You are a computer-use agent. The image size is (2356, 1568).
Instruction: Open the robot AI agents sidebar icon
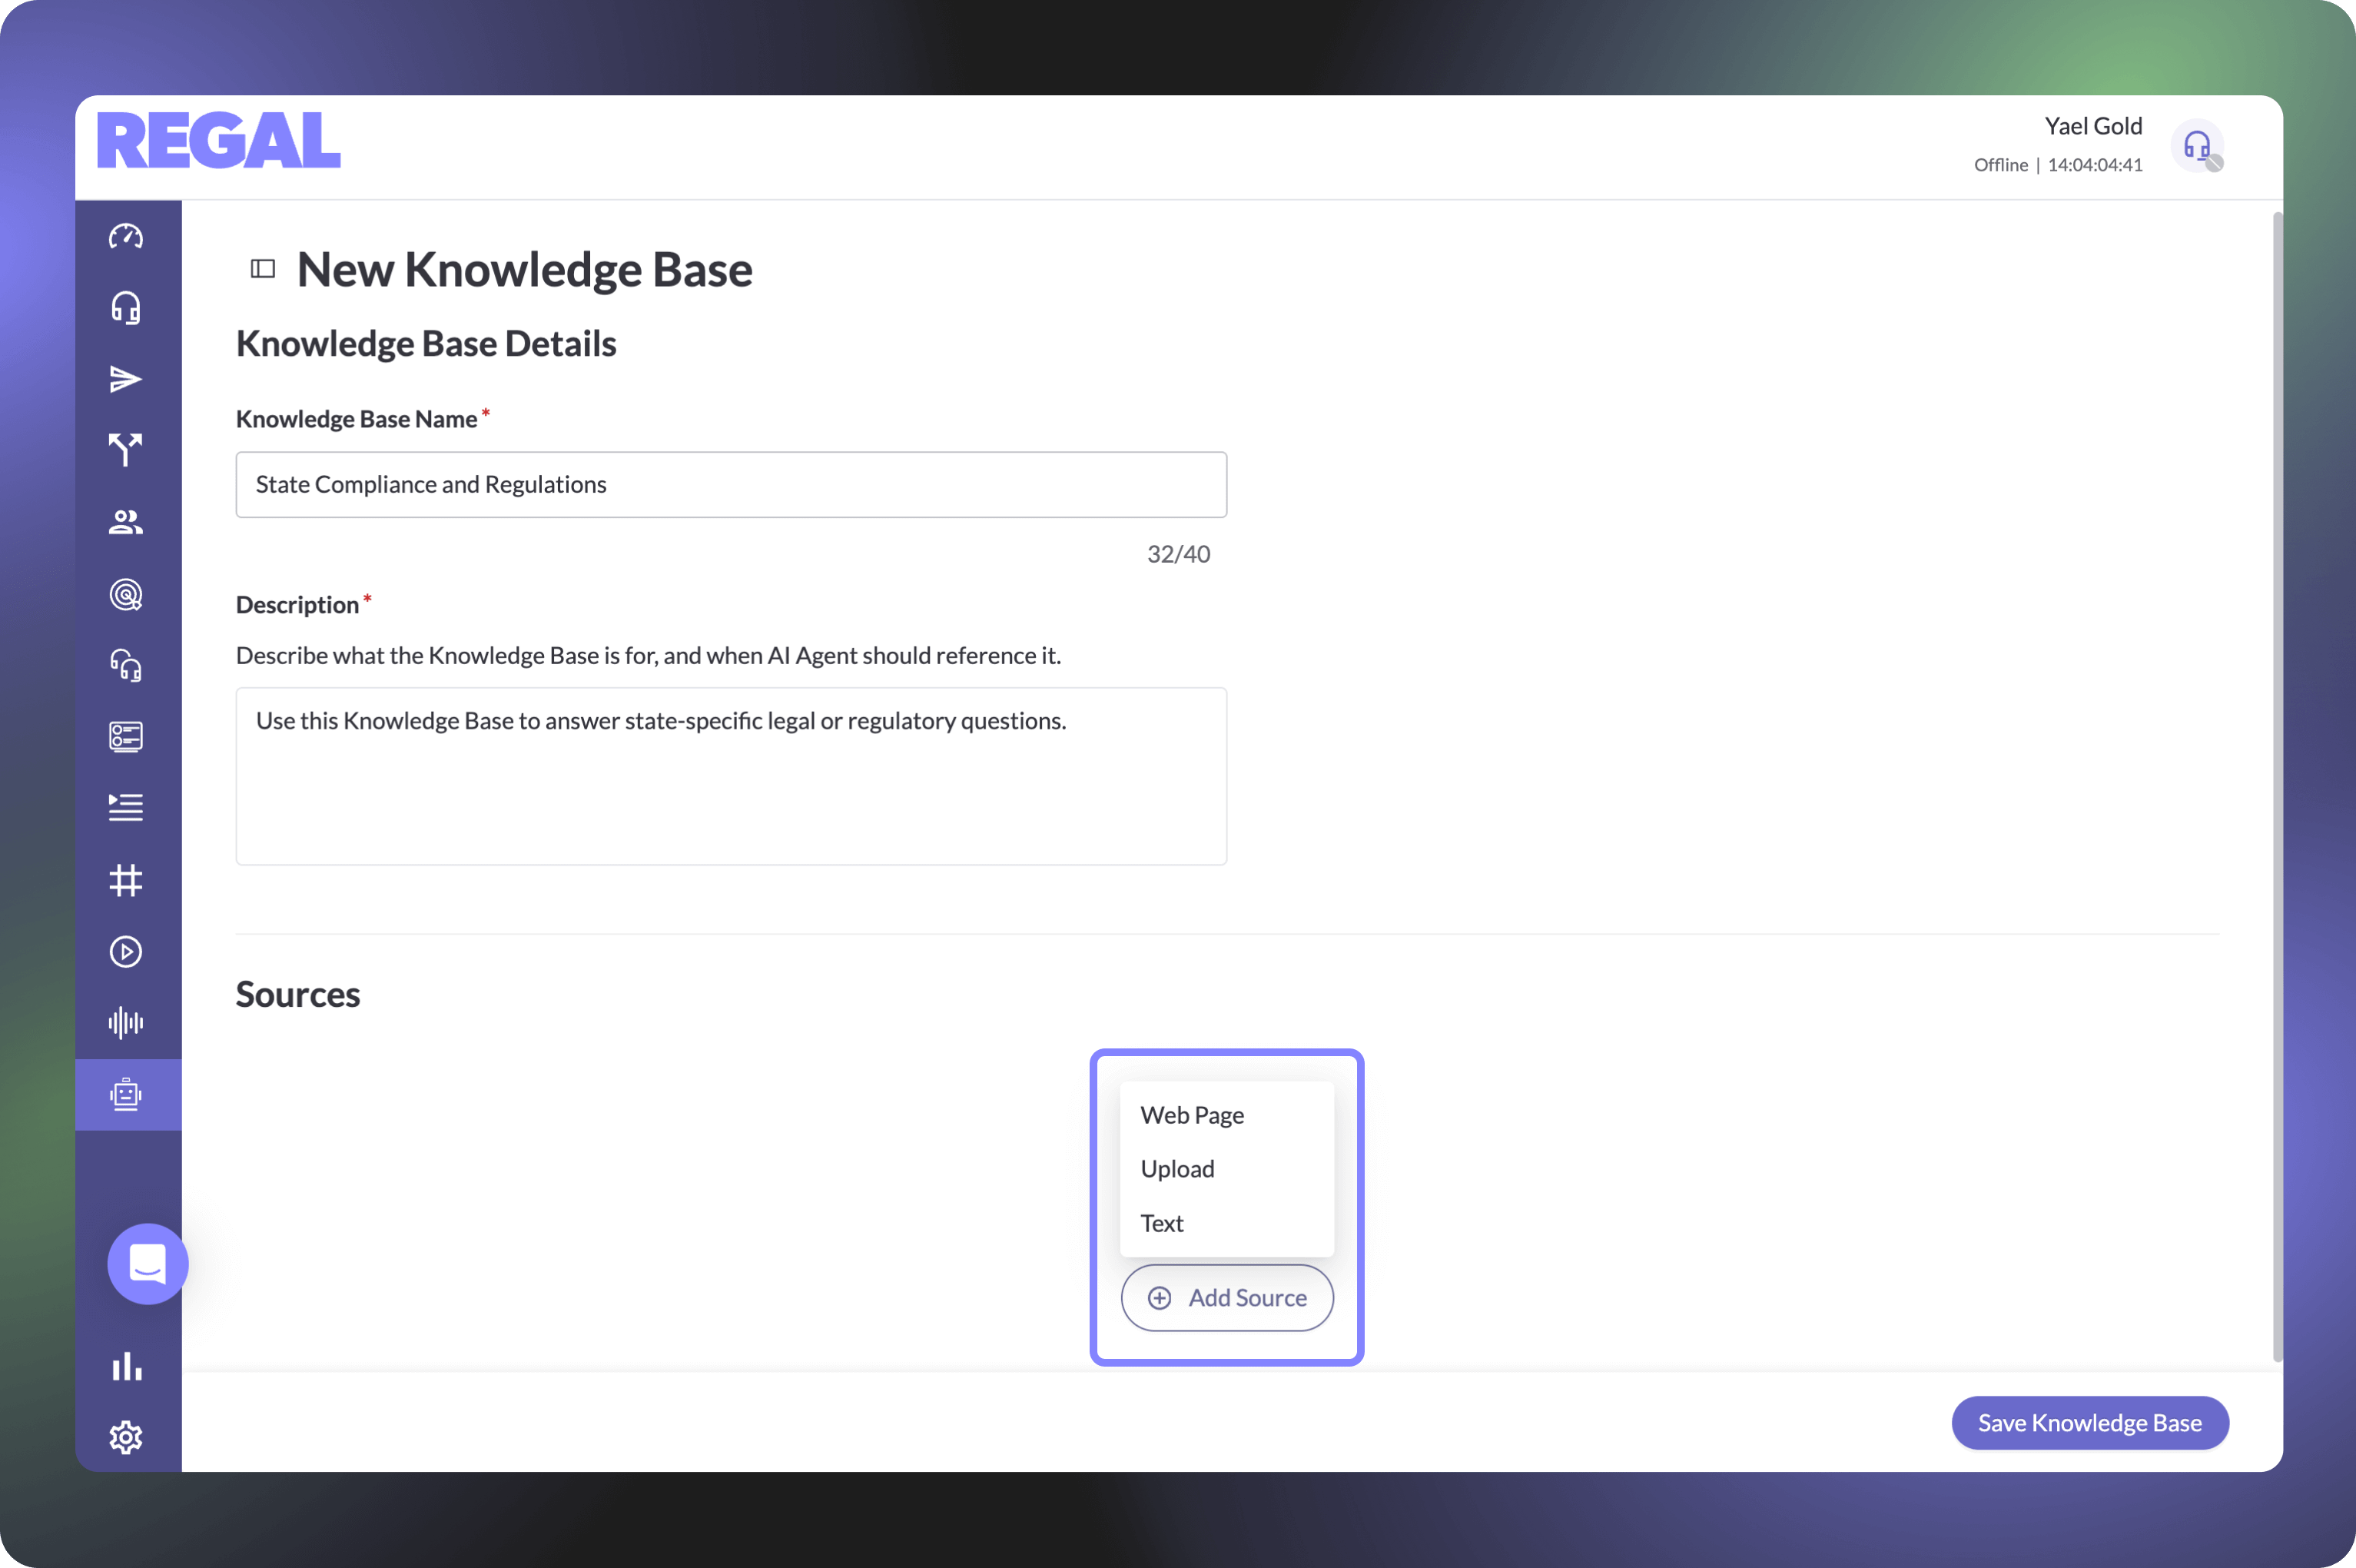(x=126, y=1094)
